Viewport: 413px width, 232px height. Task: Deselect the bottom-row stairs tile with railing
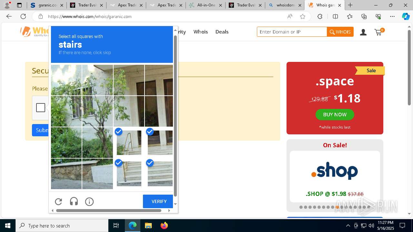[129, 174]
